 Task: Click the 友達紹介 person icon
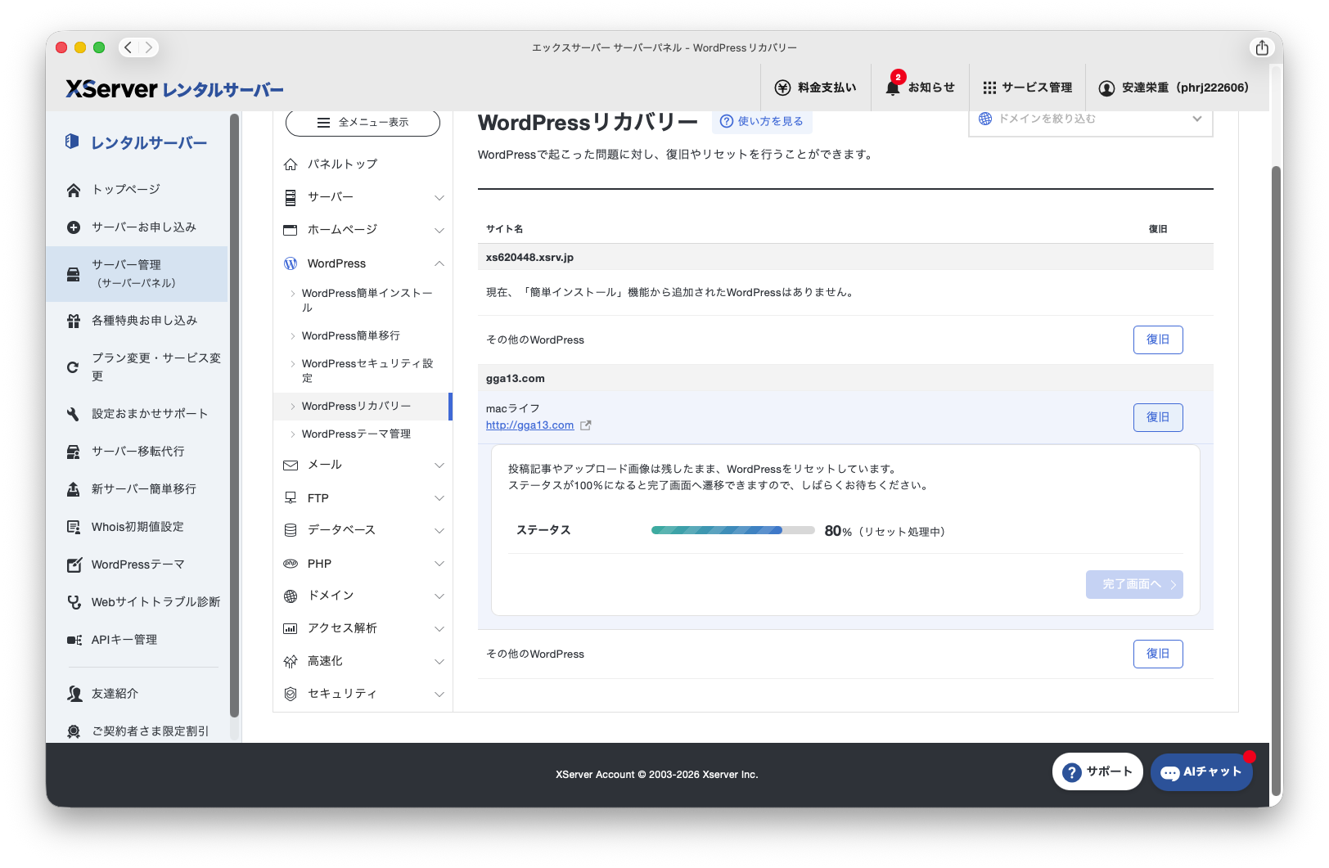click(x=74, y=694)
